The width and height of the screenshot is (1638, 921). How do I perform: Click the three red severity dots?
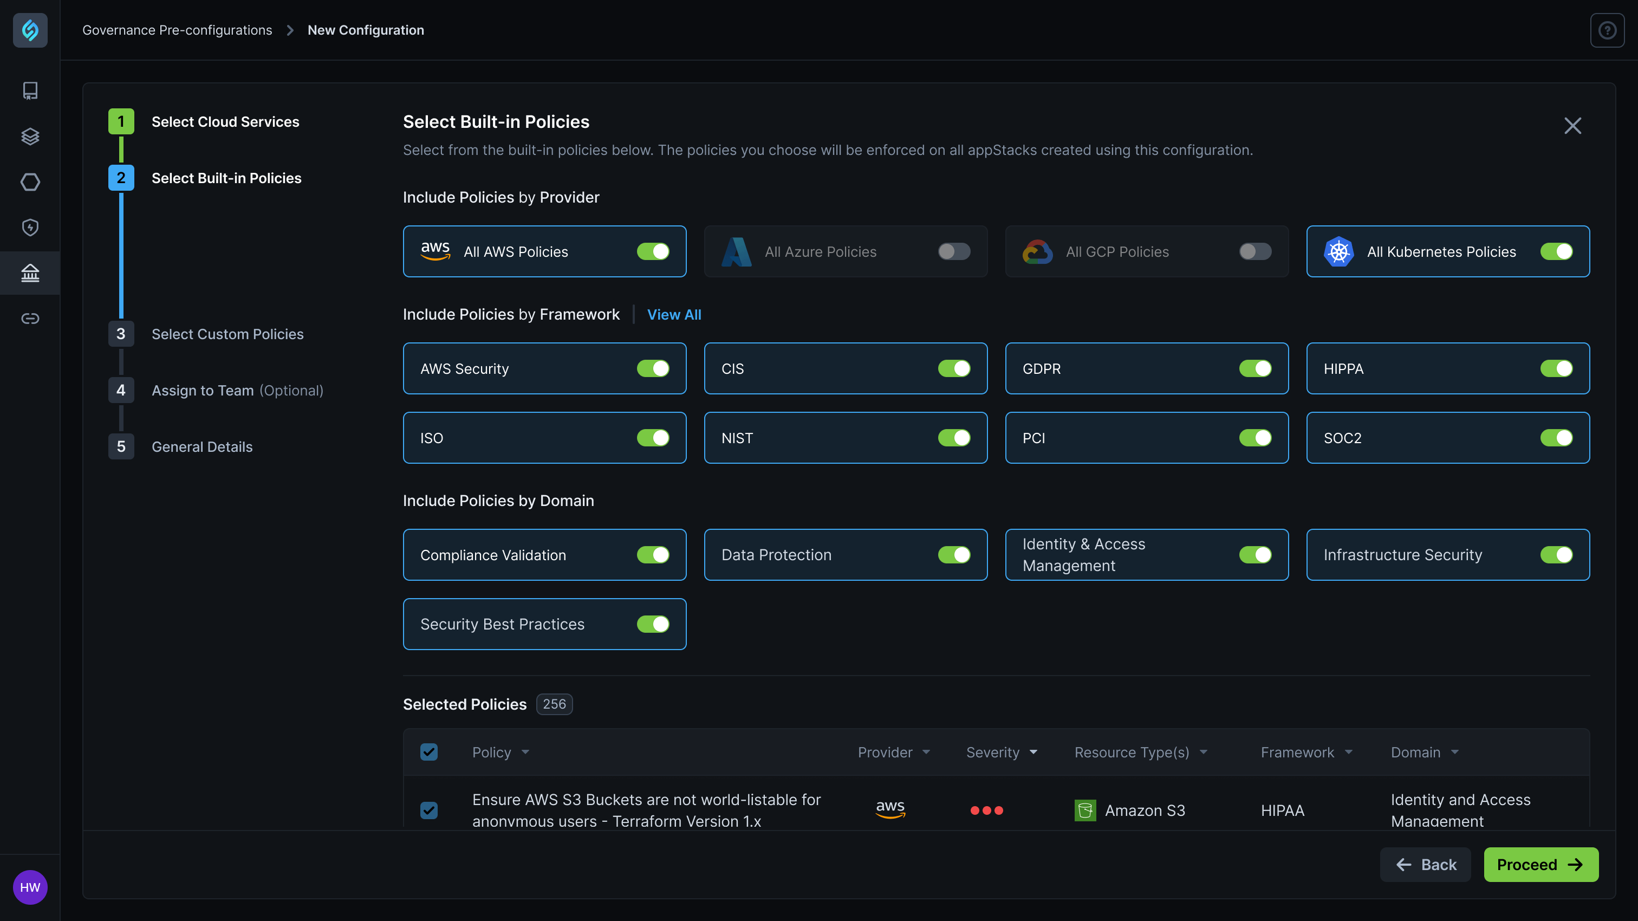(x=986, y=810)
